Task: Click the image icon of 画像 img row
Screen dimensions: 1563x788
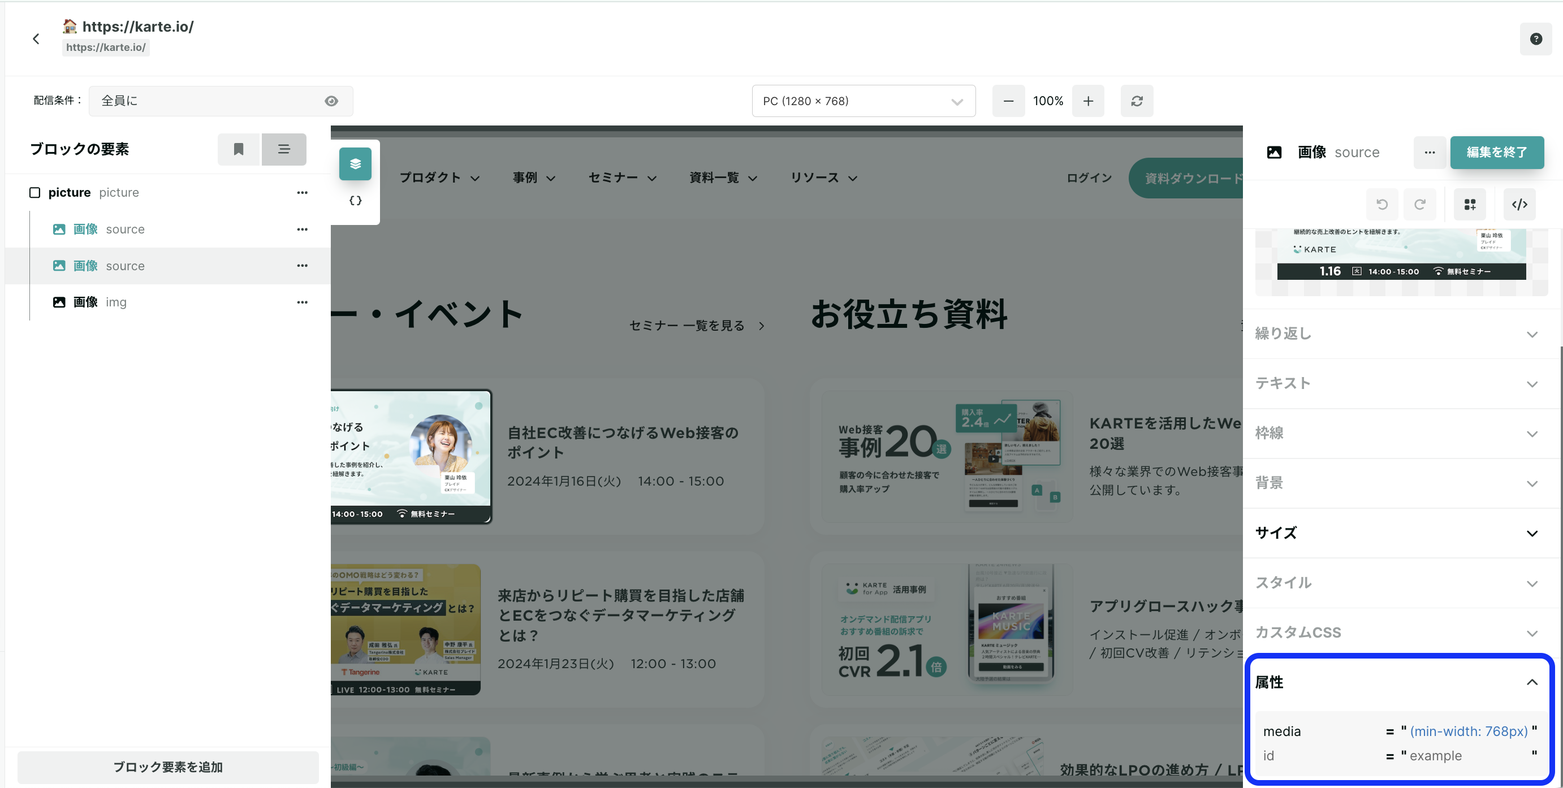Action: click(x=59, y=302)
